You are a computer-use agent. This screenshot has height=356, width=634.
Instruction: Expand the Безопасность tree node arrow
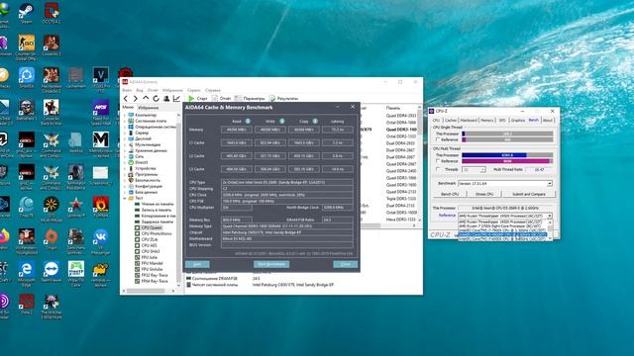pos(125,180)
